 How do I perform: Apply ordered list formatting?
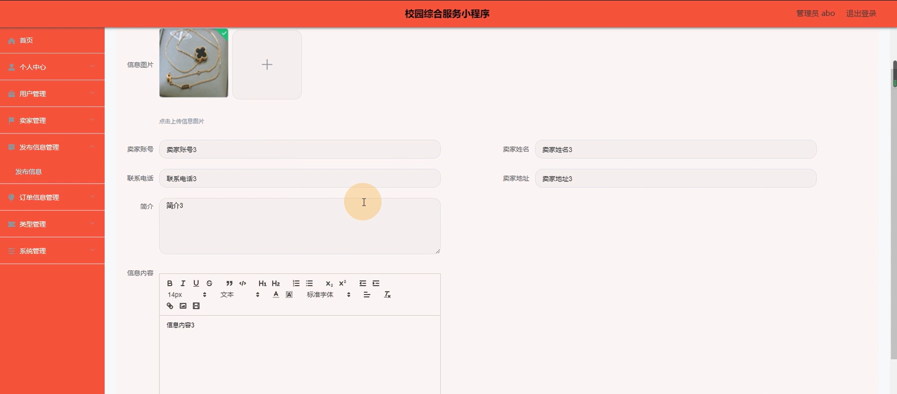[296, 283]
